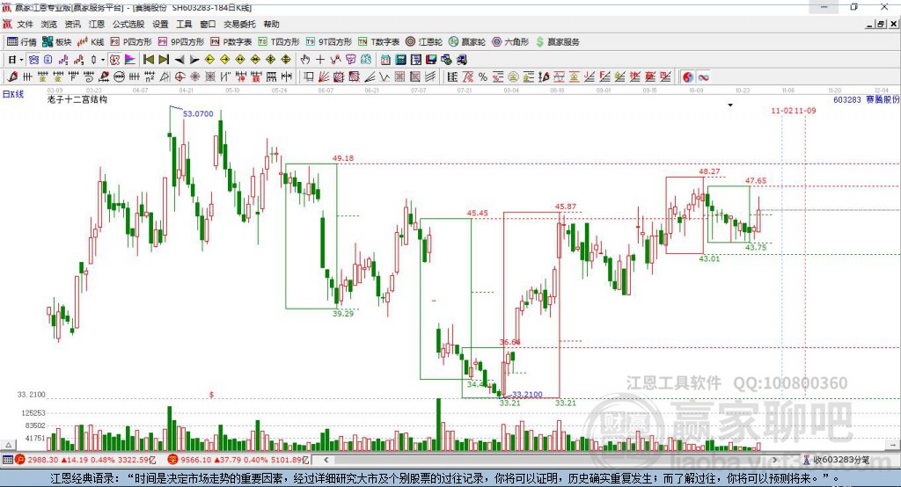The height and width of the screenshot is (487, 901).
Task: Switch to K线 view
Action: (x=91, y=42)
